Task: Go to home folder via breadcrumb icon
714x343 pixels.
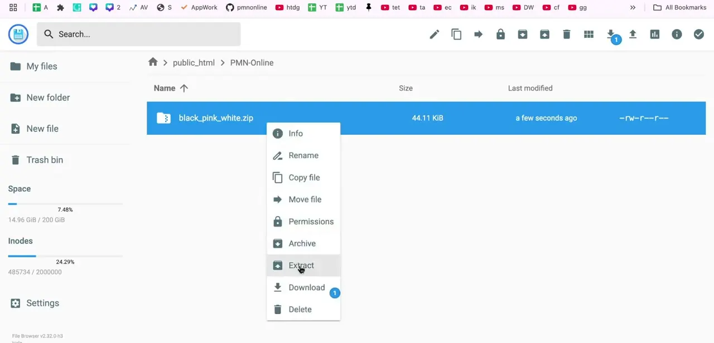Action: (153, 62)
